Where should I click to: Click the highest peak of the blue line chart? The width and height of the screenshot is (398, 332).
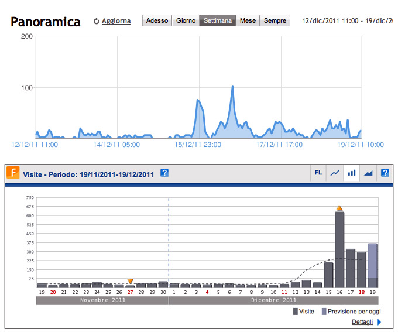click(x=232, y=87)
